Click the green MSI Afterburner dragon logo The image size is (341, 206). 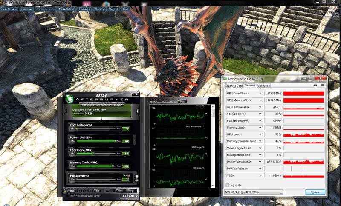pyautogui.click(x=69, y=99)
